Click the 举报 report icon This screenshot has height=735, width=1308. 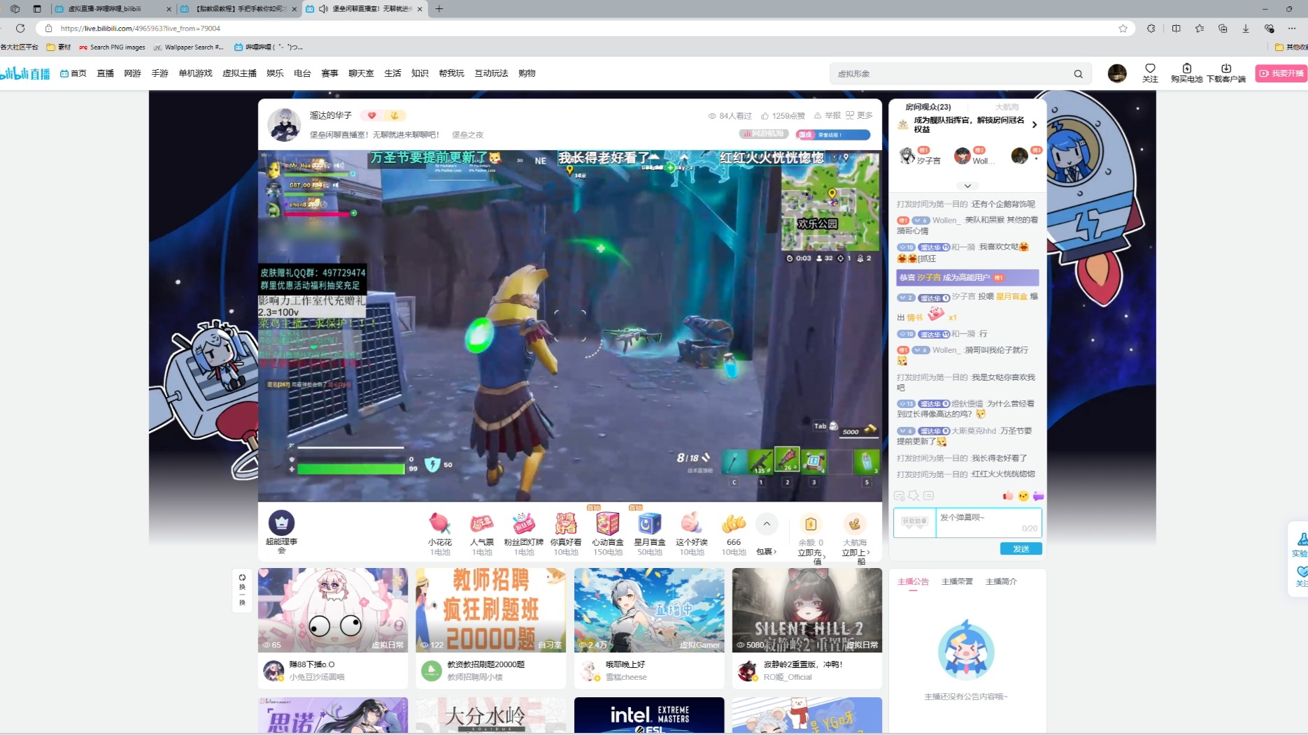(x=827, y=115)
